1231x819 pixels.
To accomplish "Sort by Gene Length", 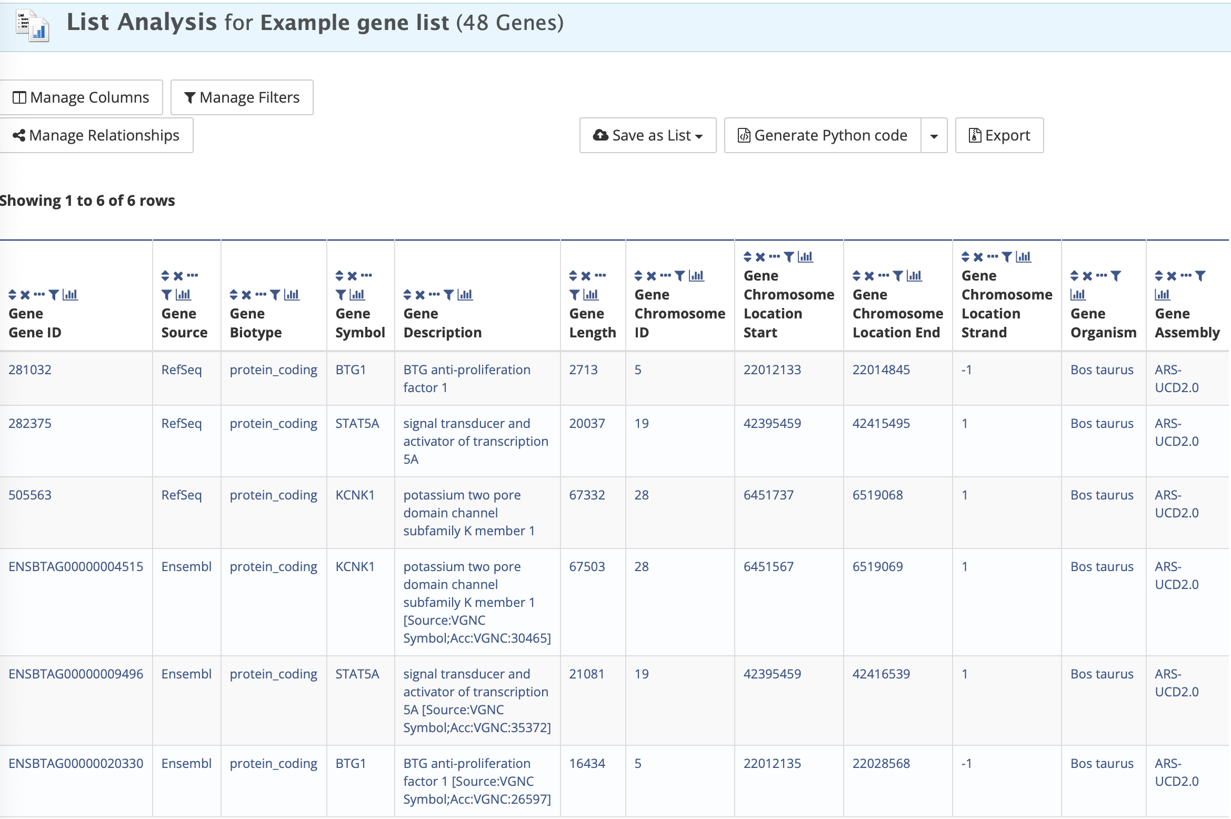I will pyautogui.click(x=573, y=276).
